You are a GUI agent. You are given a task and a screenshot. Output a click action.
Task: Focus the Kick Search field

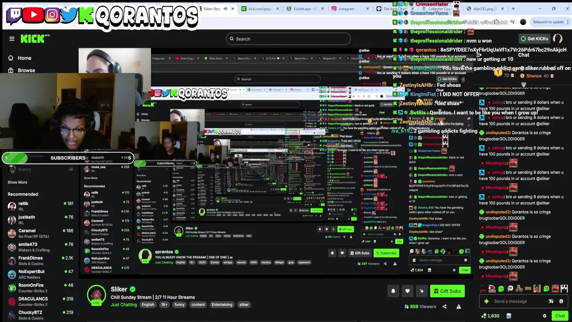[288, 39]
